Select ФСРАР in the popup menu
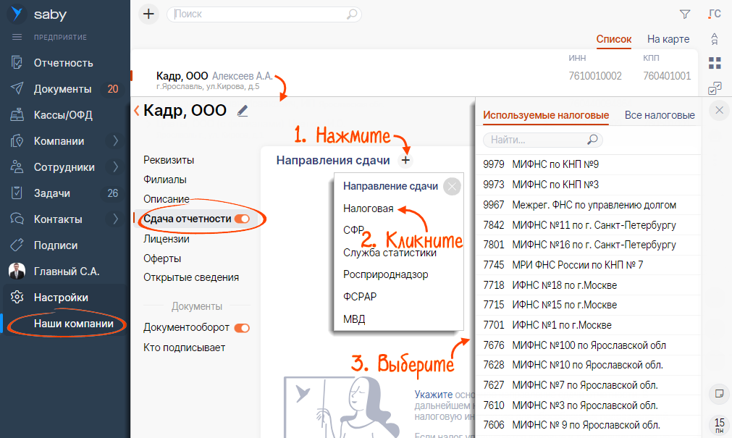The height and width of the screenshot is (438, 732). pos(360,297)
